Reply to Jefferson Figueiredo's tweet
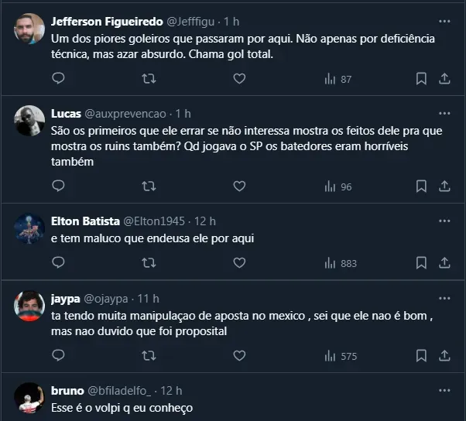This screenshot has height=421, width=466. click(x=58, y=79)
